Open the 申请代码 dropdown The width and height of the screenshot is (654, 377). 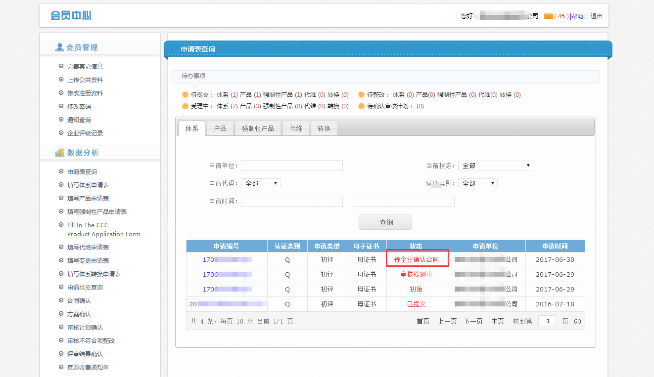click(x=260, y=183)
